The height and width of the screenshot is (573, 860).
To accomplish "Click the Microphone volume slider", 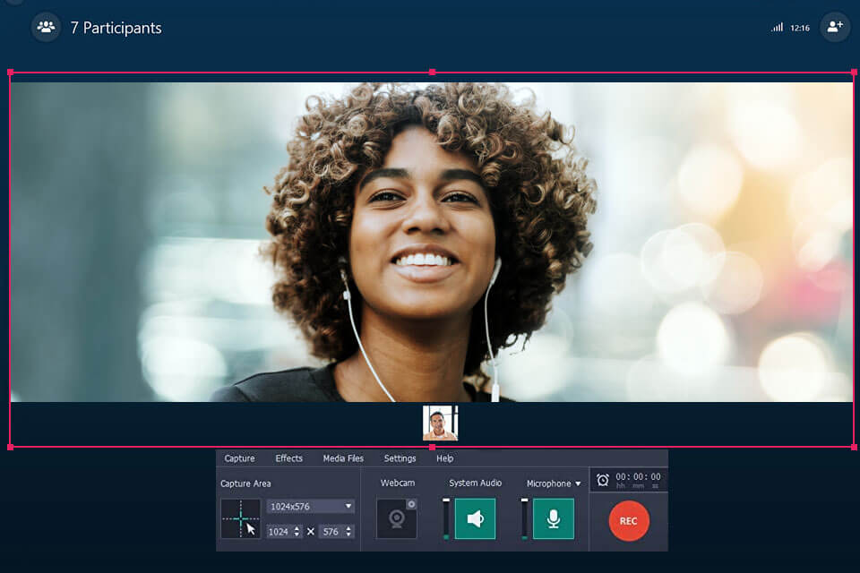I will click(x=525, y=518).
